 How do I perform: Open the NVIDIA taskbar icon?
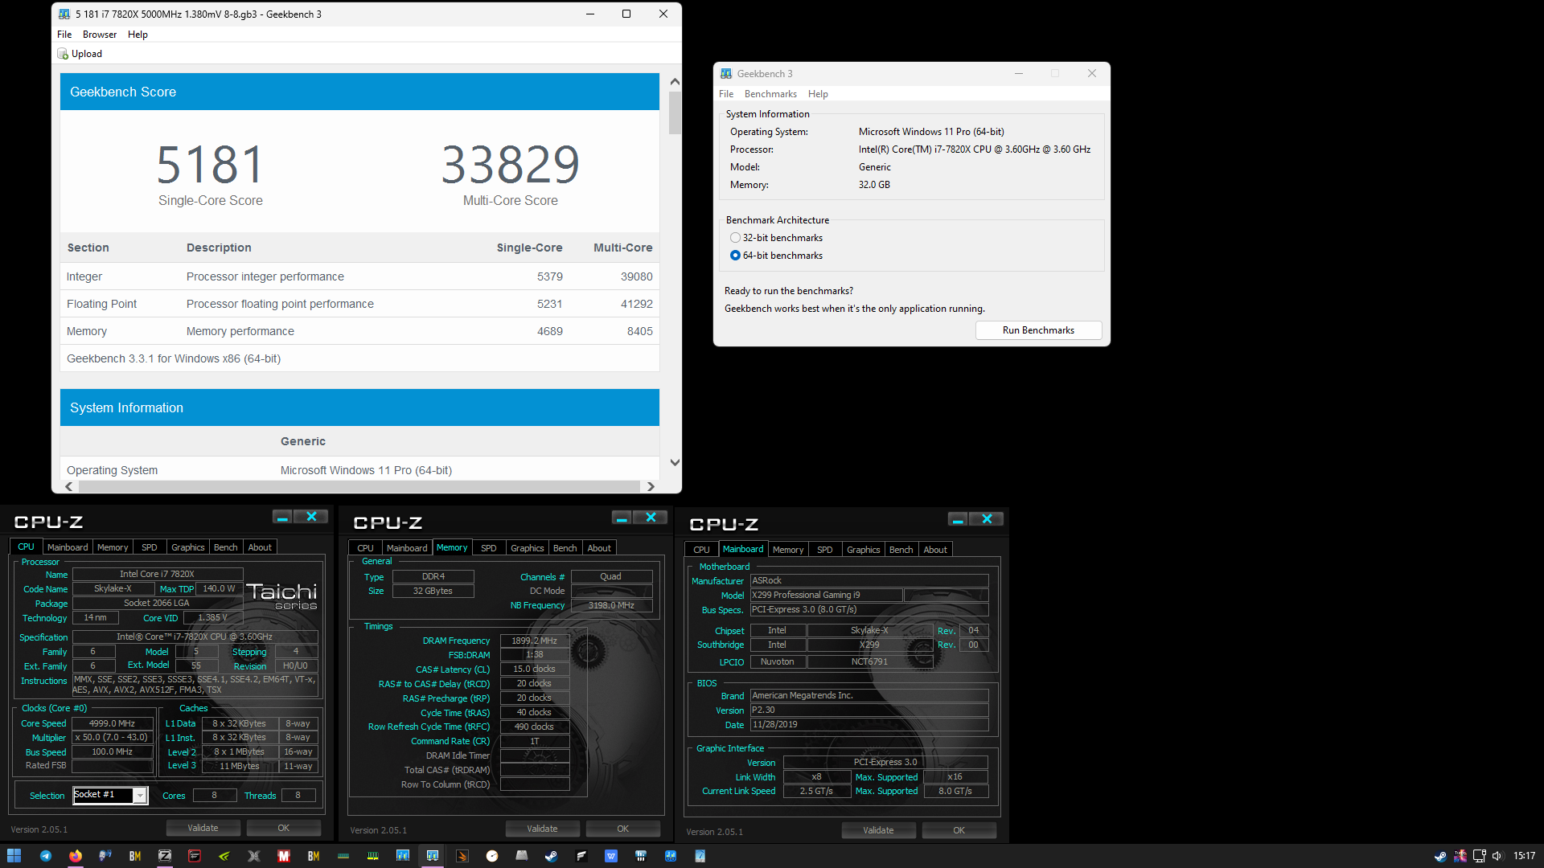[x=224, y=856]
